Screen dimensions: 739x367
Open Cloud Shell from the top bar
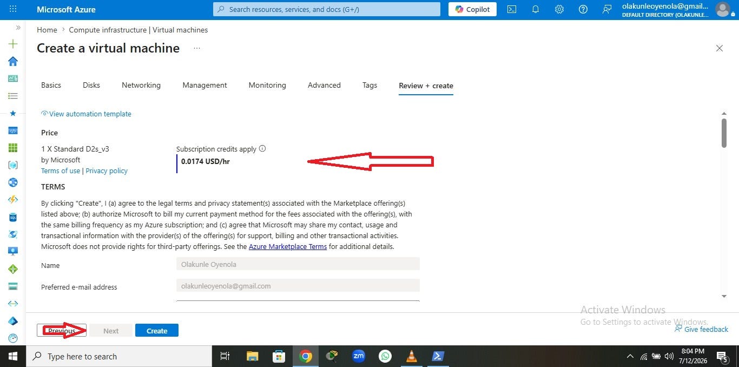coord(511,9)
